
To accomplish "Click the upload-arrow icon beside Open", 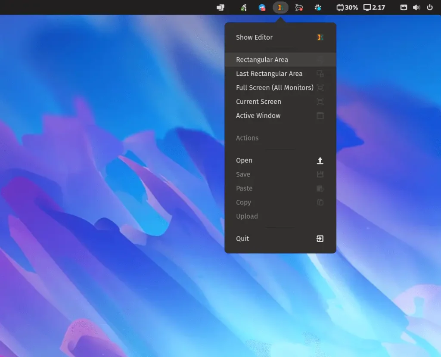I will [x=320, y=160].
